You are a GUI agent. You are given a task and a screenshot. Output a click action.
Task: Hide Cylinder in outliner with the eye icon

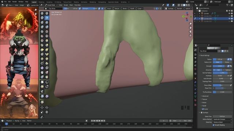[229, 13]
